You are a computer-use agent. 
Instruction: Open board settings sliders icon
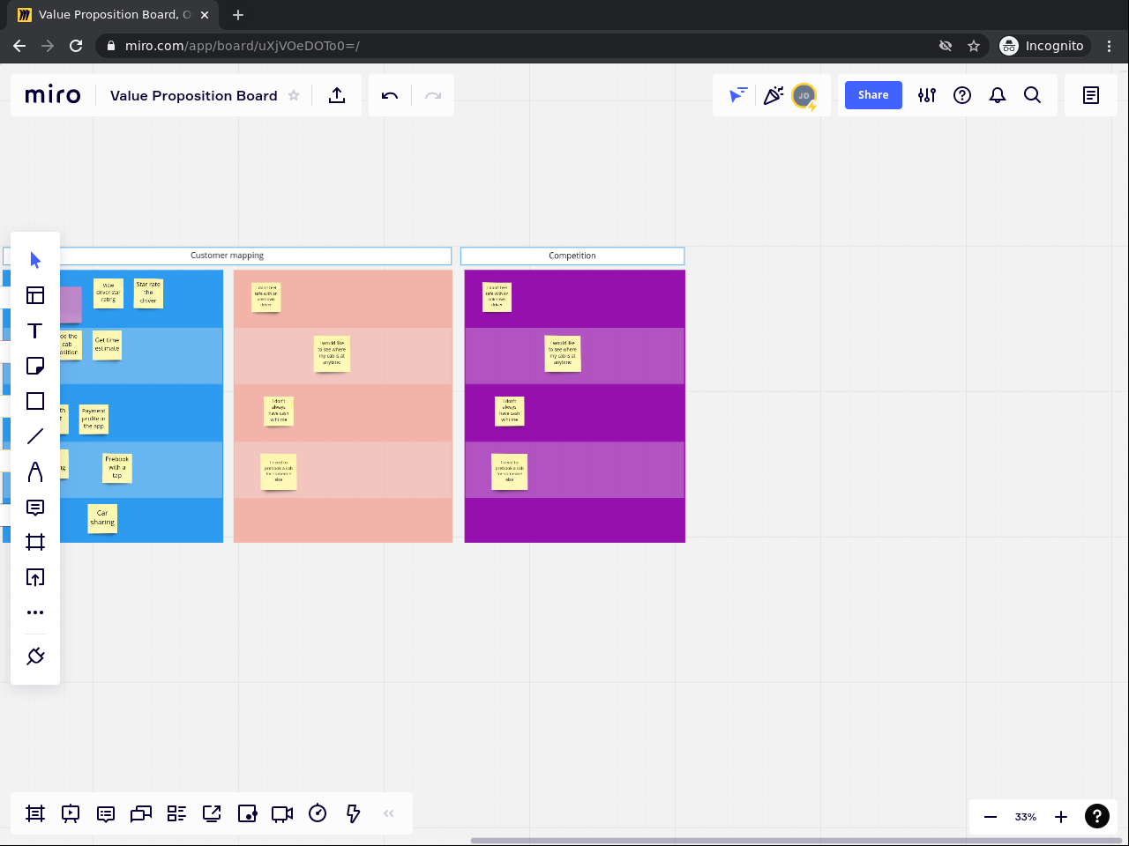coord(927,95)
